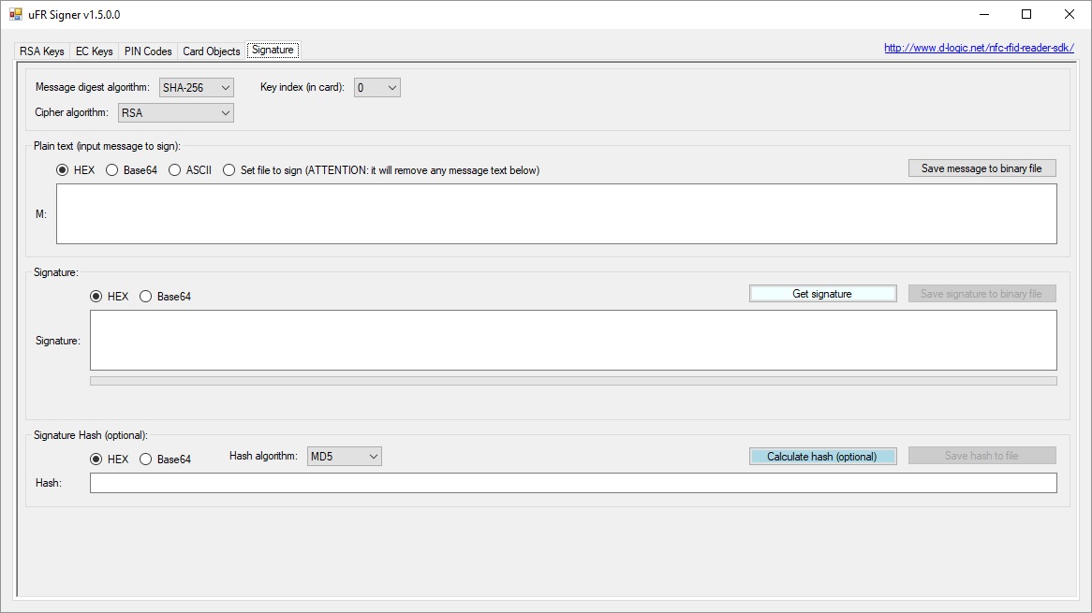Click Calculate hash (optional) button

coord(822,457)
